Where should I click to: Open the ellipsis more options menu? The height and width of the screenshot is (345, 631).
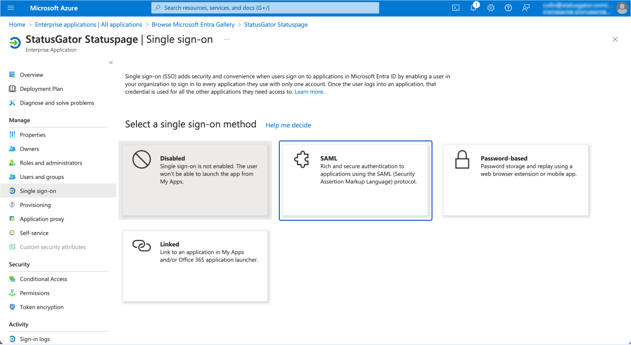[x=227, y=39]
